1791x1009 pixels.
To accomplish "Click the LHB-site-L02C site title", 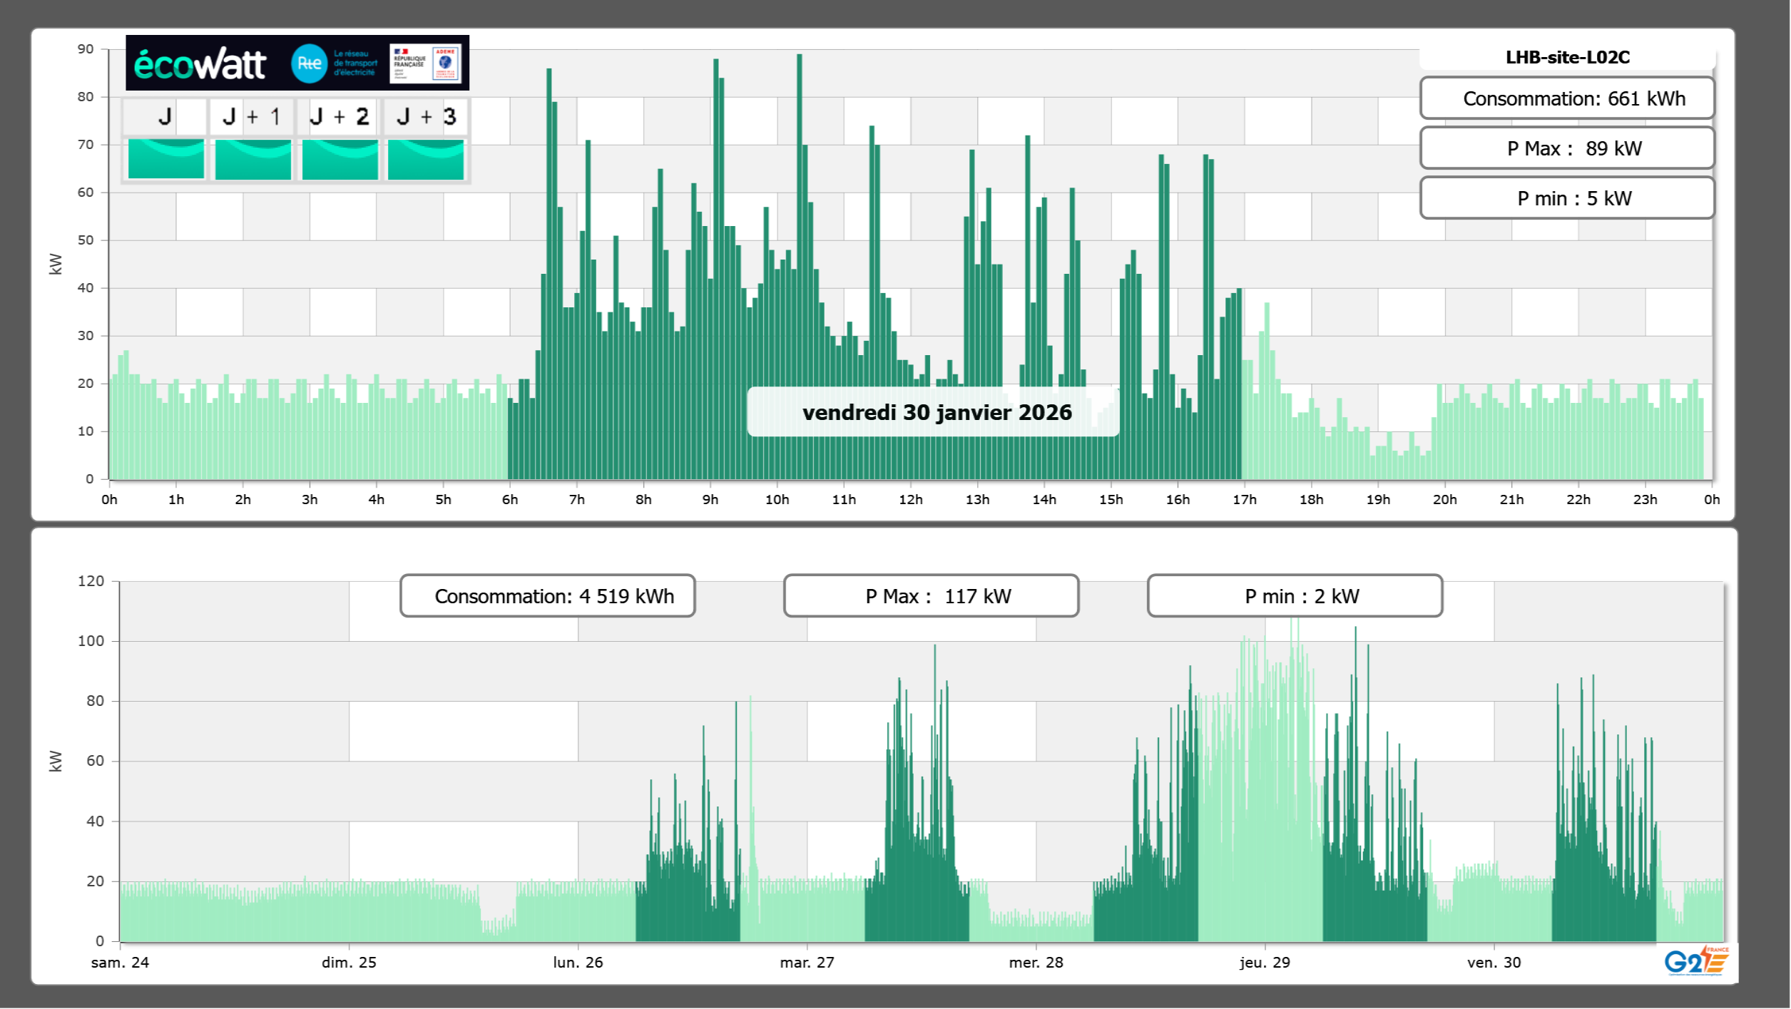I will coord(1567,57).
